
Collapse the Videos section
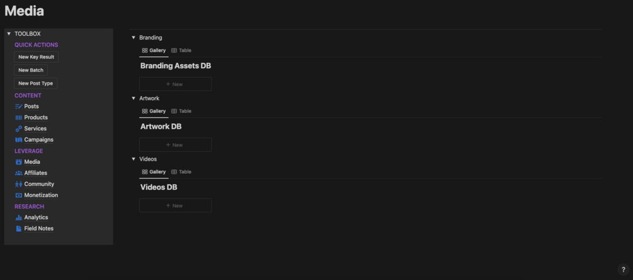click(134, 159)
